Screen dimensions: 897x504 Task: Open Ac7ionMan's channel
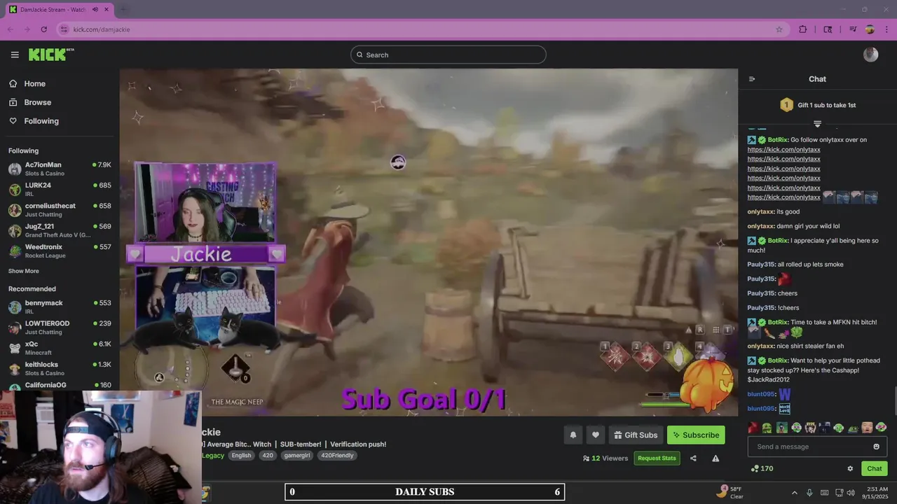tap(60, 169)
